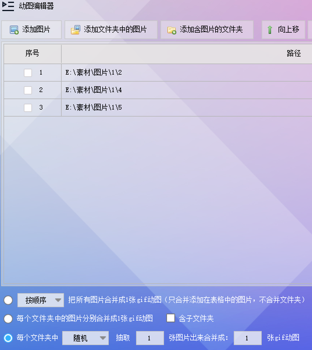Select the path row E:\素材\图片\1\5
Image resolution: width=312 pixels, height=350 pixels.
pos(94,108)
